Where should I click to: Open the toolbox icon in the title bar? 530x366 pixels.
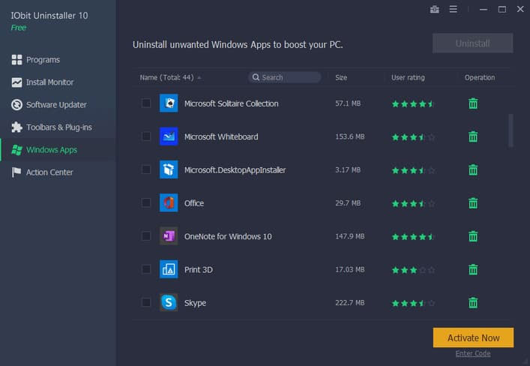(435, 10)
